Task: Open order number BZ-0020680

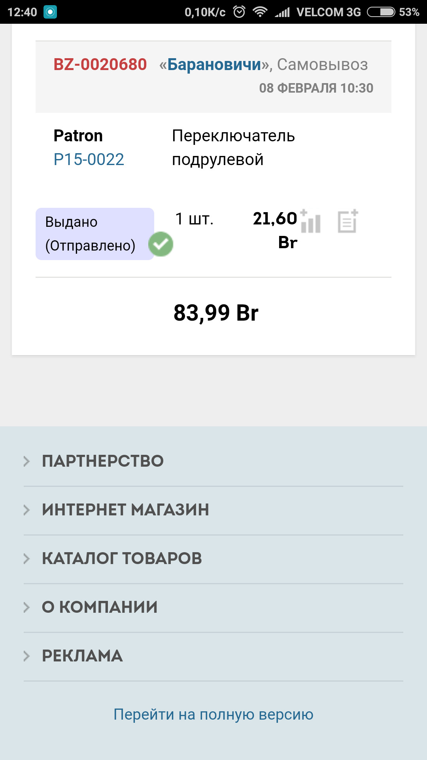Action: (100, 65)
